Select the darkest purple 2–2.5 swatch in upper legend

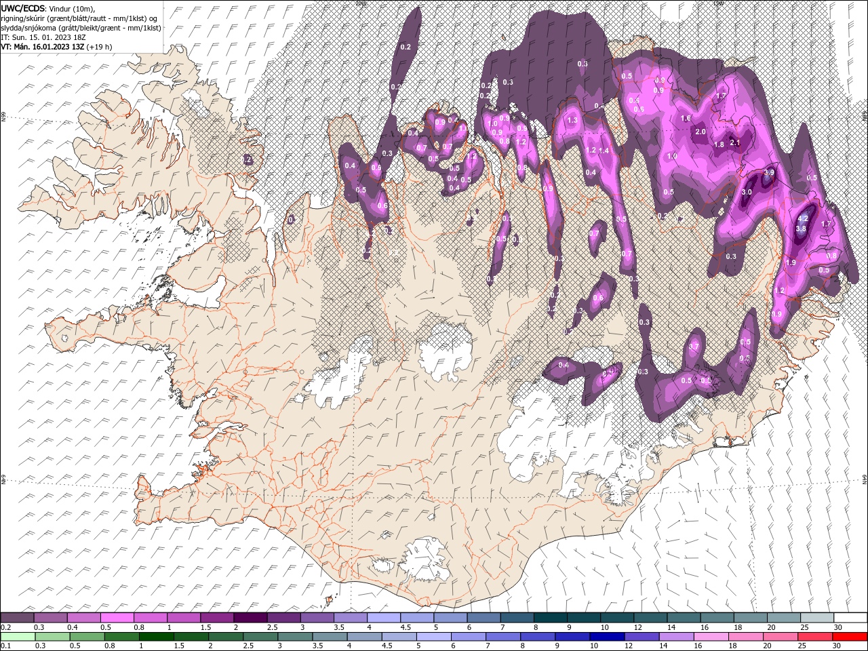pos(250,617)
